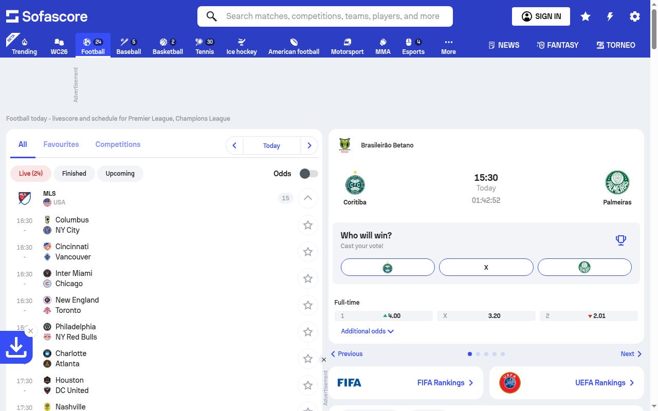Open the More sports menu
Screen dimensions: 658x411
pyautogui.click(x=448, y=46)
